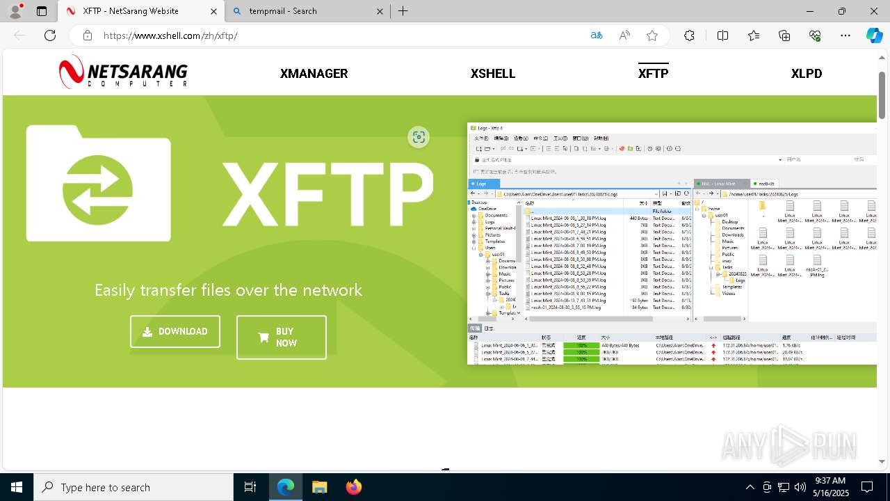This screenshot has width=890, height=501.
Task: Add page to favorites star
Action: (x=652, y=35)
